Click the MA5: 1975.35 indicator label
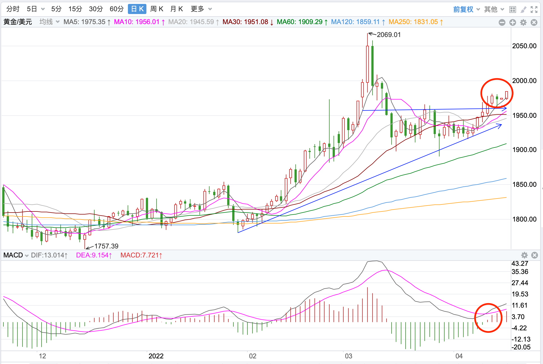543x364 pixels. coord(87,22)
